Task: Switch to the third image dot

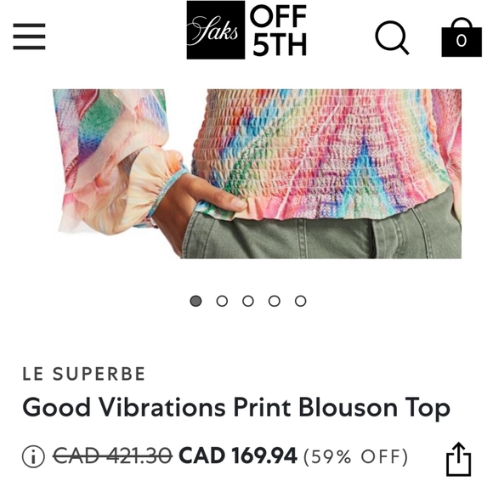Action: tap(248, 301)
